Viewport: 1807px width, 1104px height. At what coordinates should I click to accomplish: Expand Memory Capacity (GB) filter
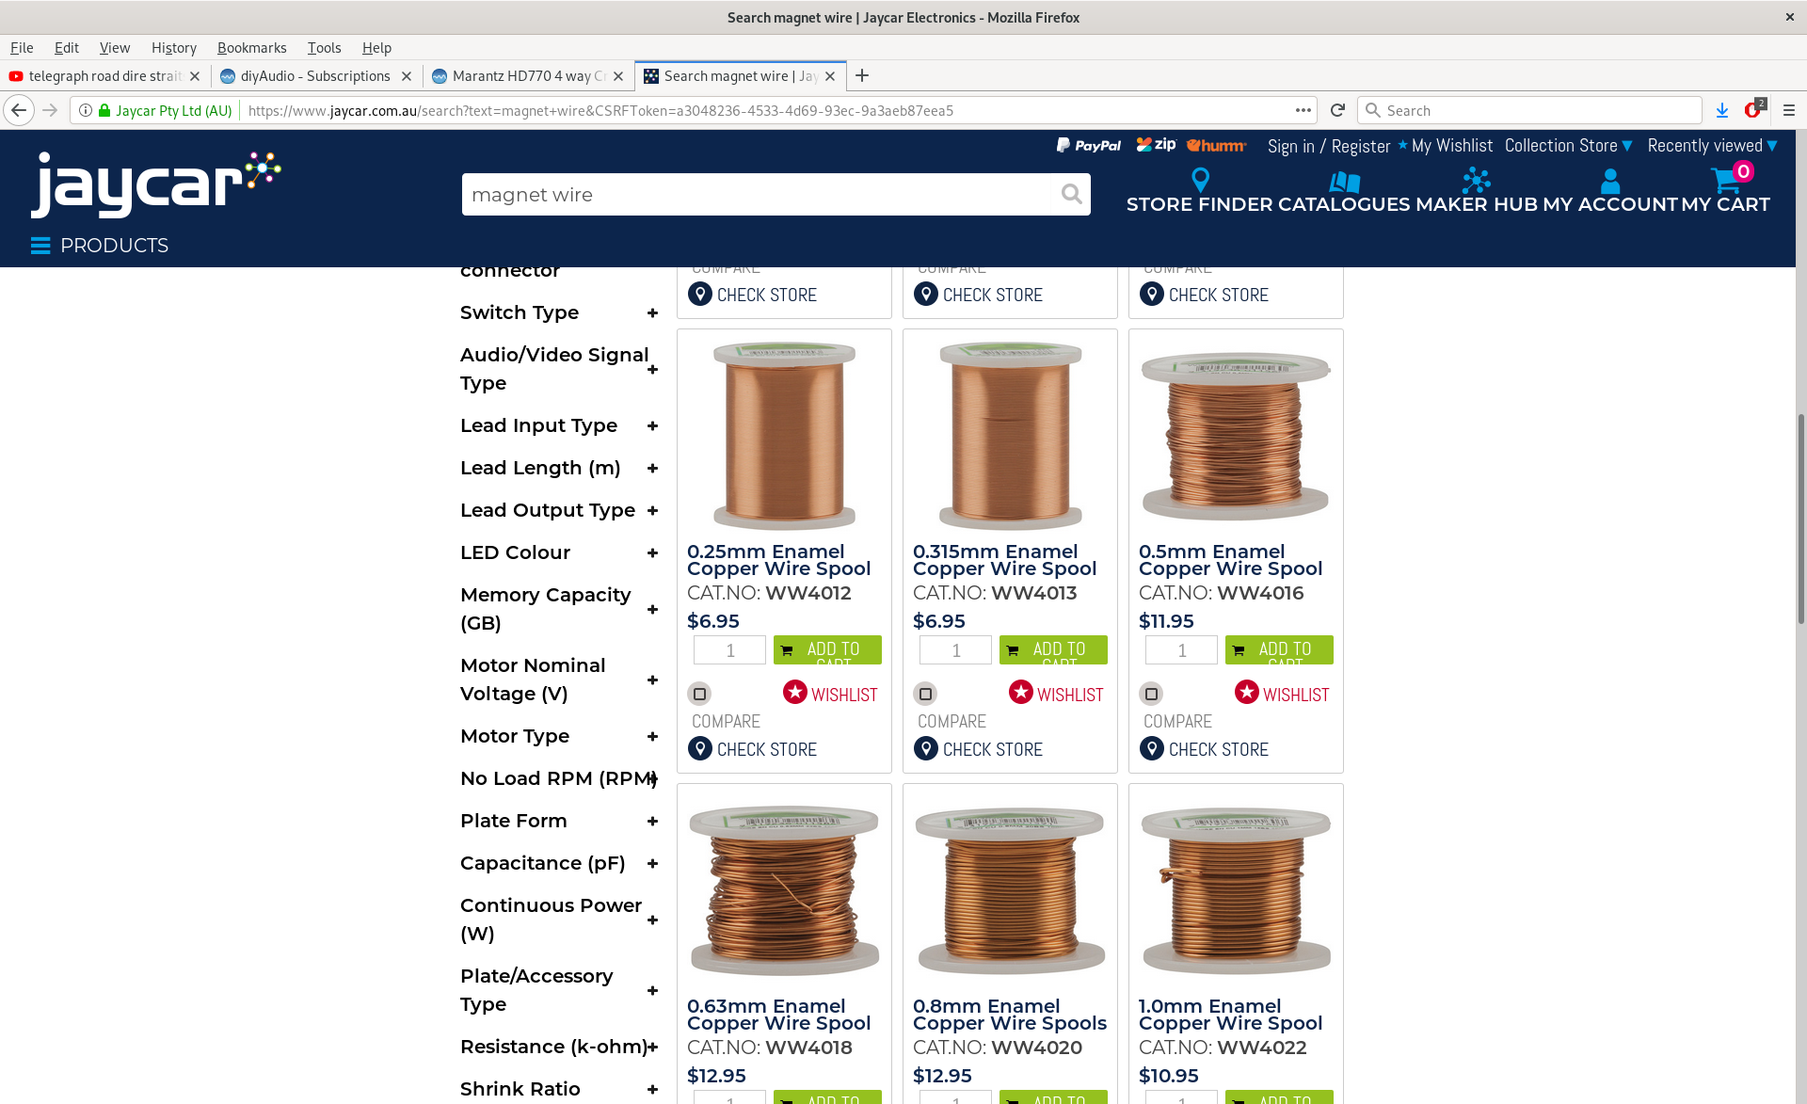click(652, 609)
